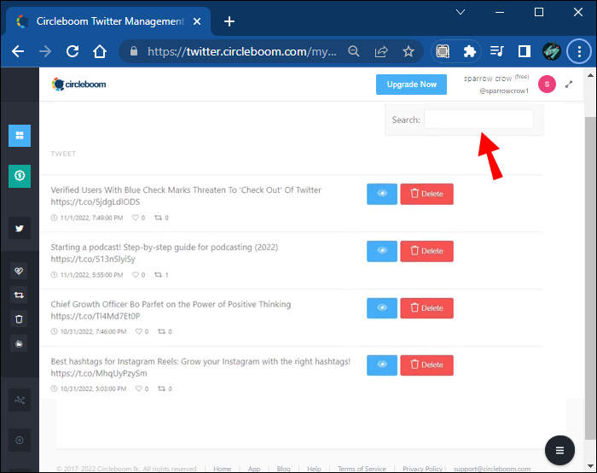Open the Chrome three-dot menu

point(579,51)
